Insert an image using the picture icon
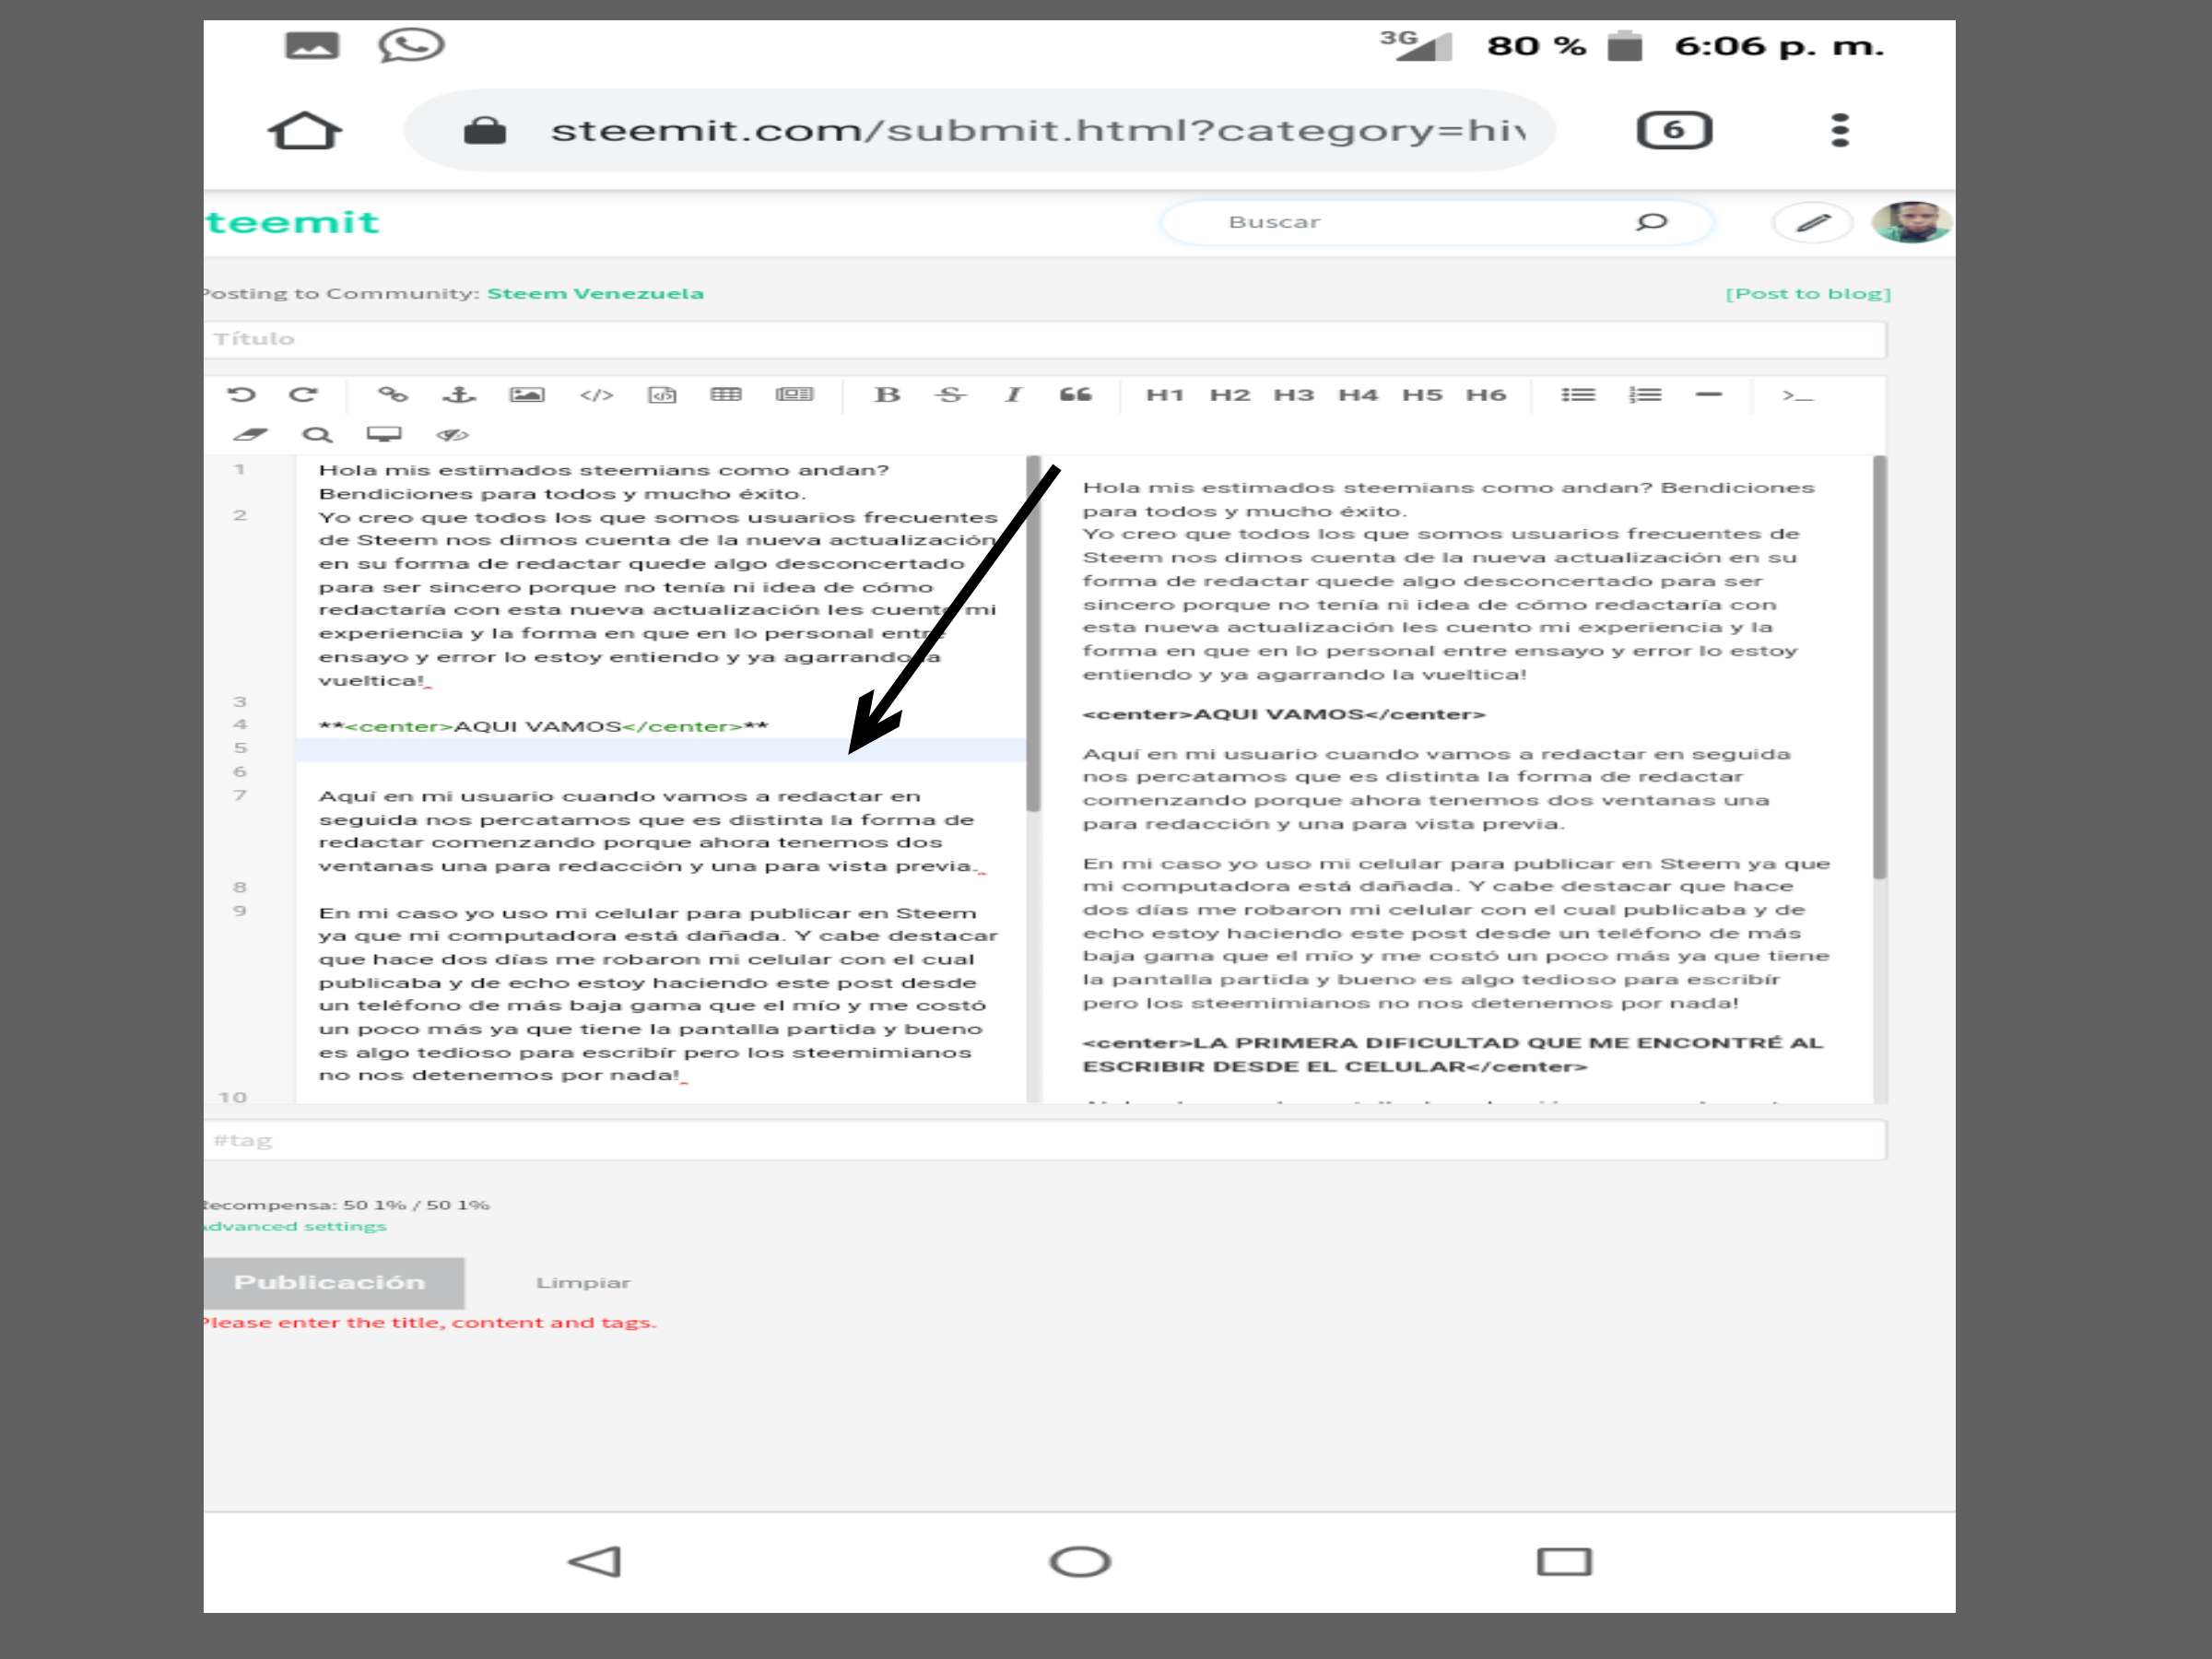 527,395
